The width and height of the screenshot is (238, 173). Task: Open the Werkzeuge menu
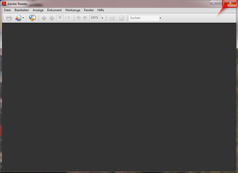pos(73,10)
